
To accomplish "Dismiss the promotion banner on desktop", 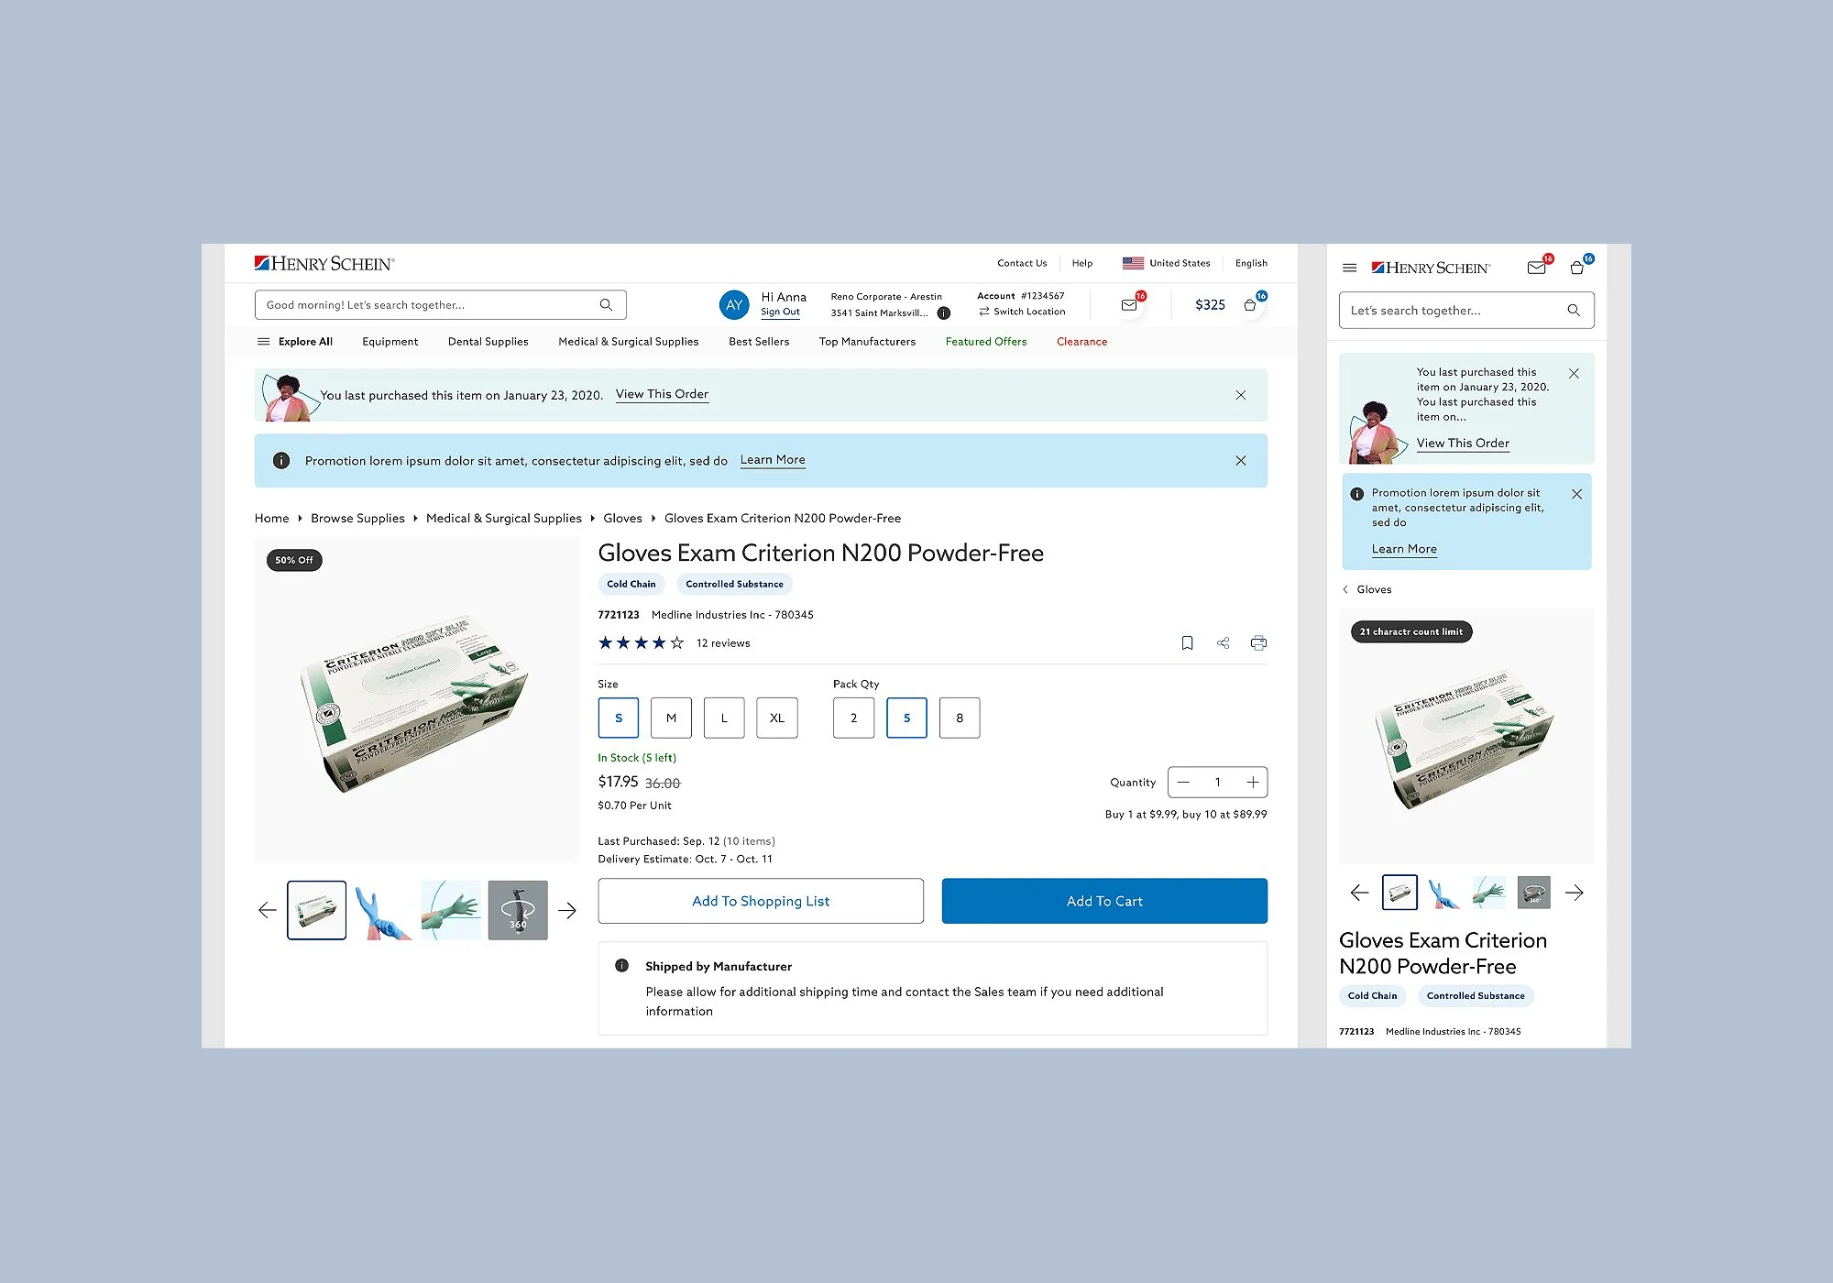I will tap(1241, 461).
